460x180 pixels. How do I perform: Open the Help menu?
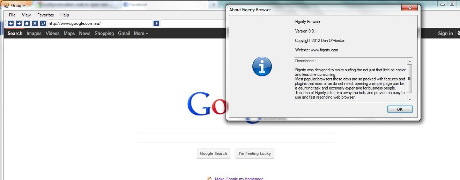click(65, 15)
